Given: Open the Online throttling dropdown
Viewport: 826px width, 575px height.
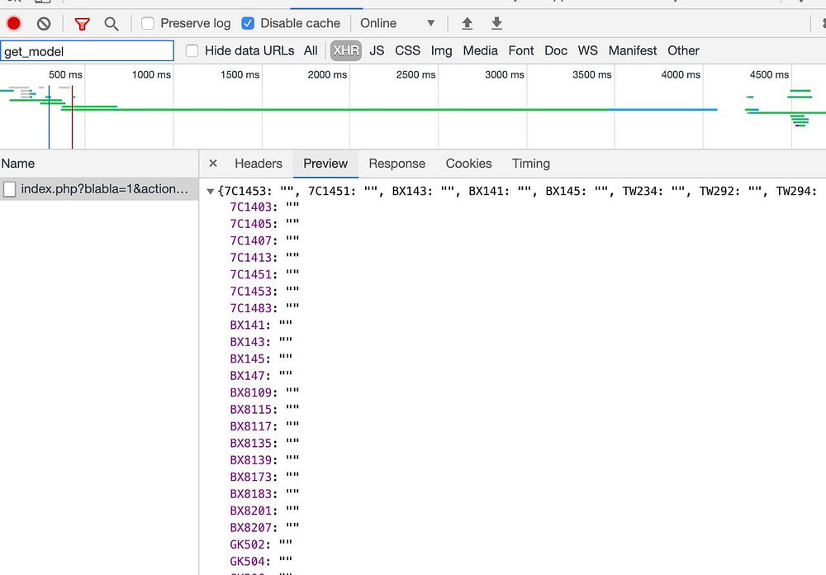Looking at the screenshot, I should 396,23.
